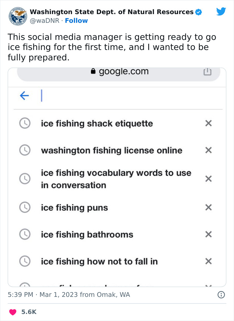Delete 'ice fishing bathrooms' history entry

[x=208, y=234]
